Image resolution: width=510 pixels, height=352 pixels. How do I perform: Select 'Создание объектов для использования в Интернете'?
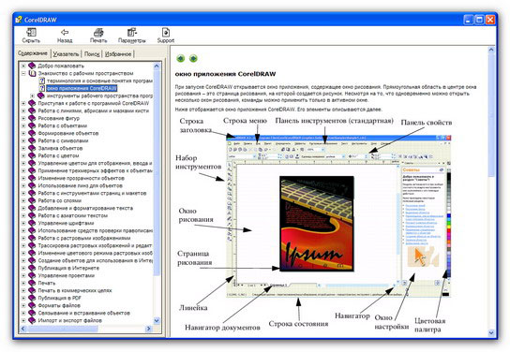(95, 260)
